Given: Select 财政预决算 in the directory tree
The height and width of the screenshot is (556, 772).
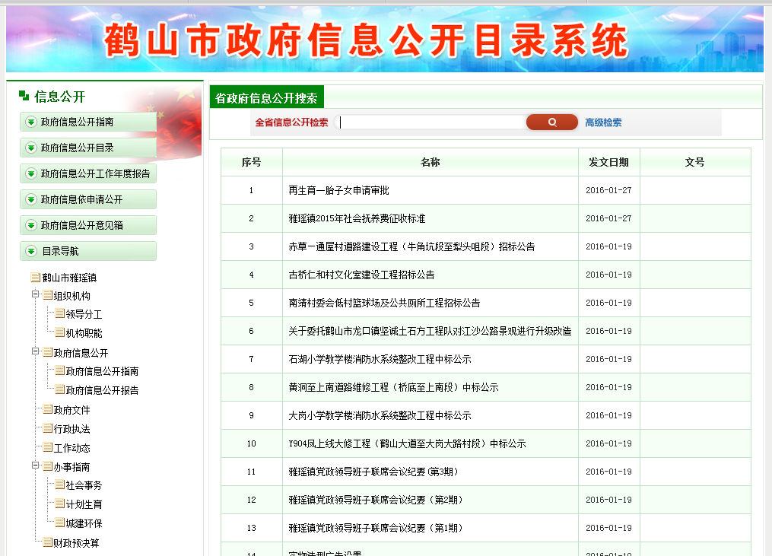Looking at the screenshot, I should 76,543.
